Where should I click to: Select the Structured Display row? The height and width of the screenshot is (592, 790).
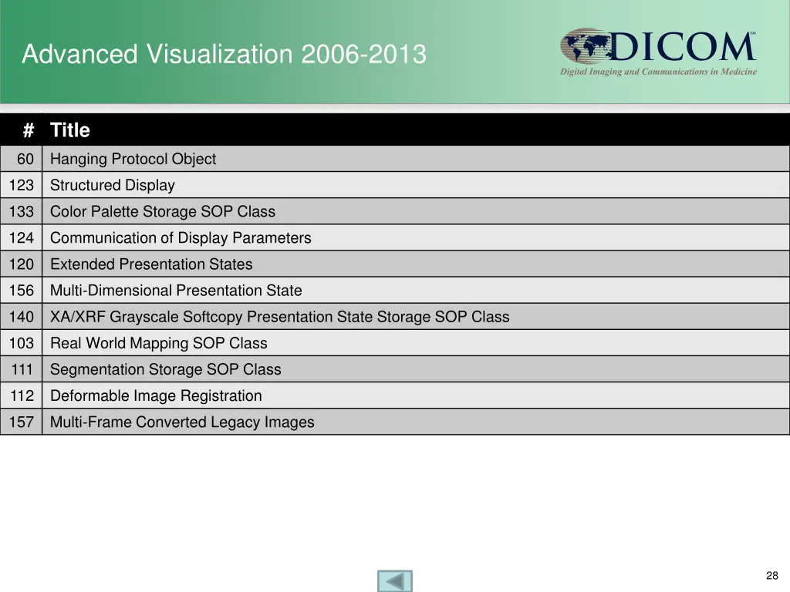[x=113, y=185]
